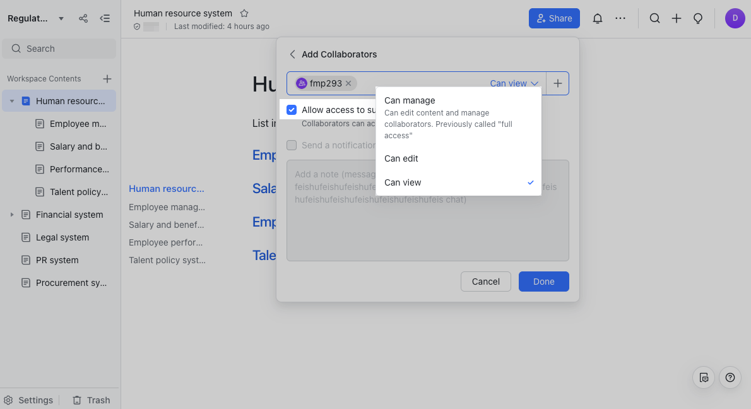Remove fmp293 collaborator tag
Screen dimensions: 751x409
point(348,83)
